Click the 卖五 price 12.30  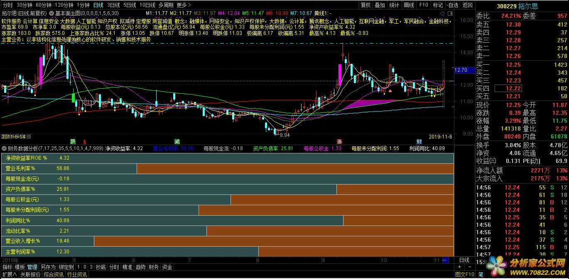pyautogui.click(x=513, y=24)
